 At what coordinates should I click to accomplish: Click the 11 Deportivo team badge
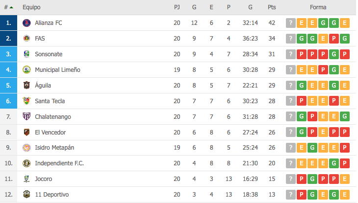(x=26, y=195)
